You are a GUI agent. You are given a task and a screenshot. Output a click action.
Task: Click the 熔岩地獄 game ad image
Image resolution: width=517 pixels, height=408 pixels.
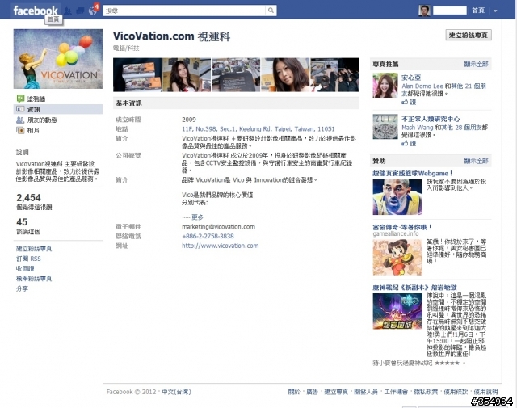(x=397, y=311)
